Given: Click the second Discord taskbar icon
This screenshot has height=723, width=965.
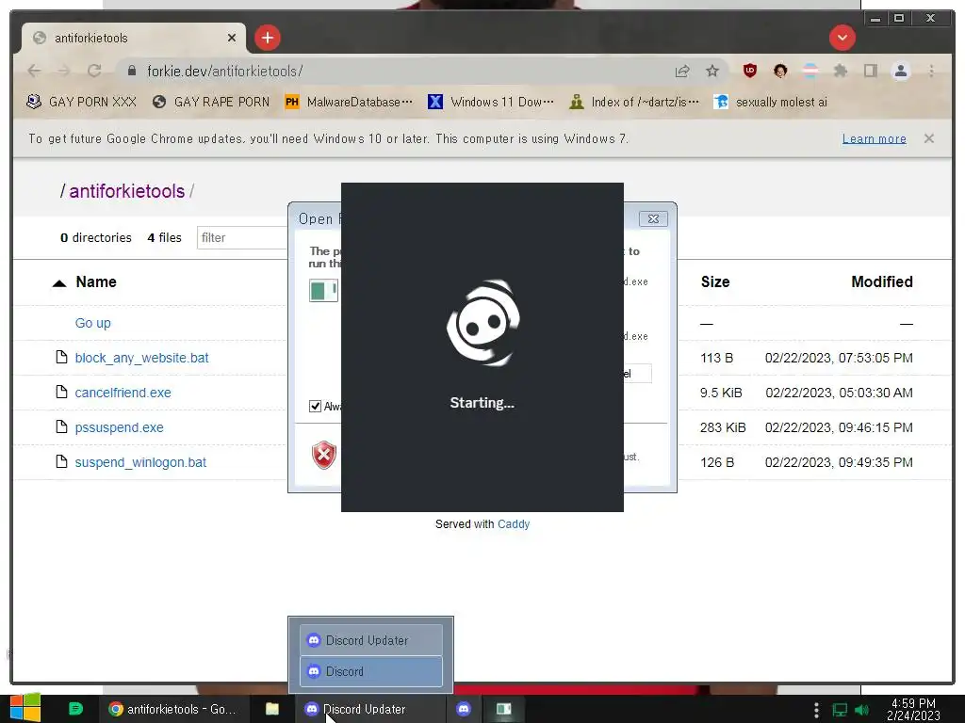Looking at the screenshot, I should pyautogui.click(x=464, y=709).
